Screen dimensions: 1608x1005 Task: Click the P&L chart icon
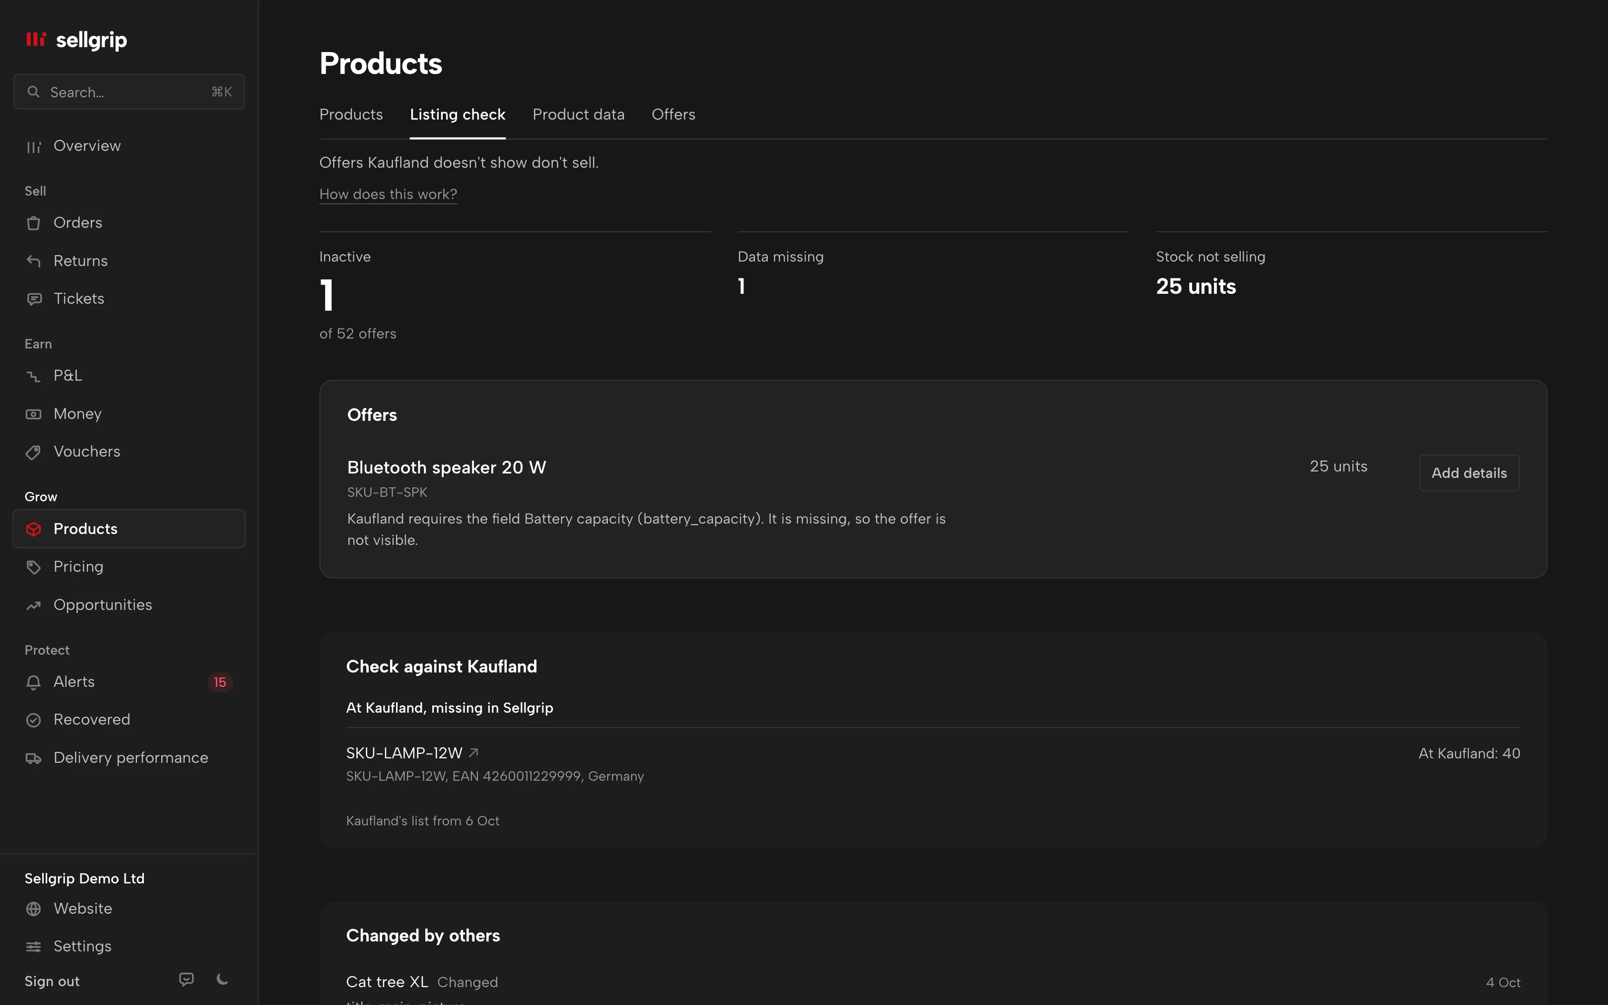click(x=34, y=376)
